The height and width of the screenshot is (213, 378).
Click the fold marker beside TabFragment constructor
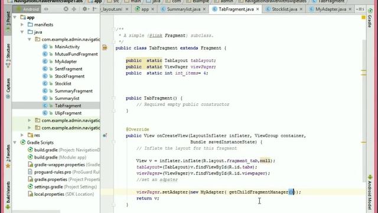click(x=113, y=98)
